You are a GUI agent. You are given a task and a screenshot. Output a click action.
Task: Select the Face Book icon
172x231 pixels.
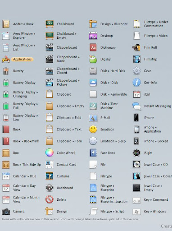[93, 153]
